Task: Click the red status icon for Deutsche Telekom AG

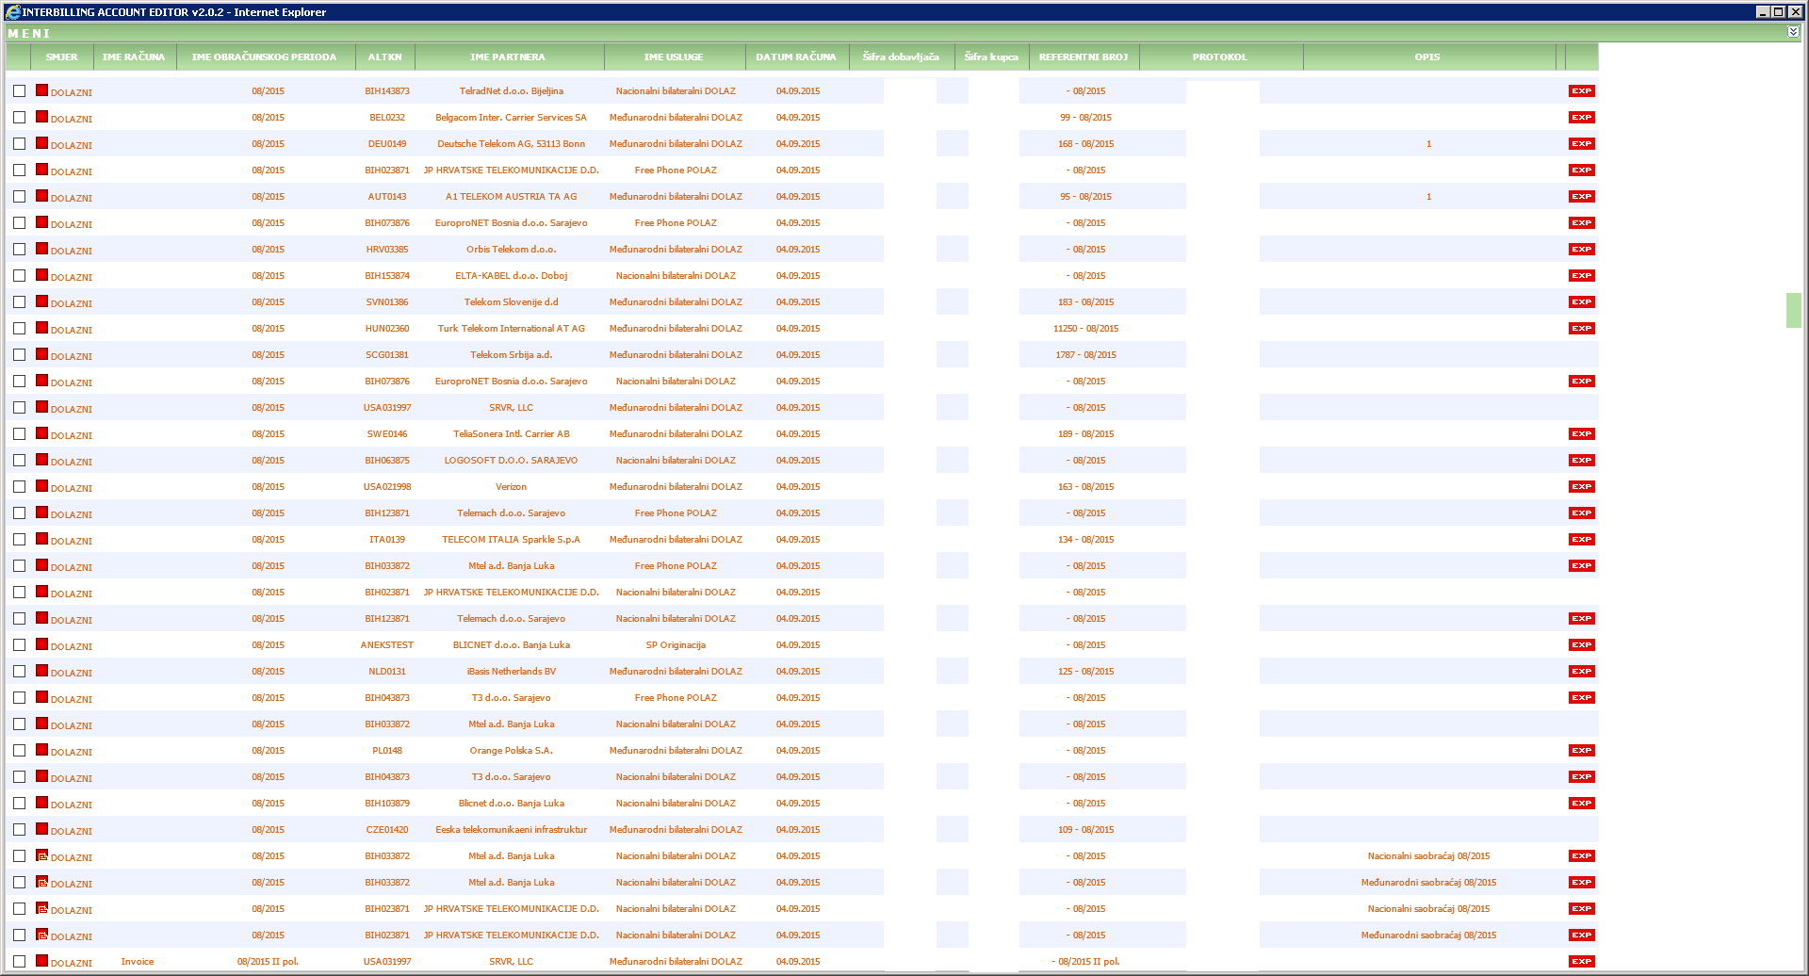Action: pyautogui.click(x=41, y=143)
